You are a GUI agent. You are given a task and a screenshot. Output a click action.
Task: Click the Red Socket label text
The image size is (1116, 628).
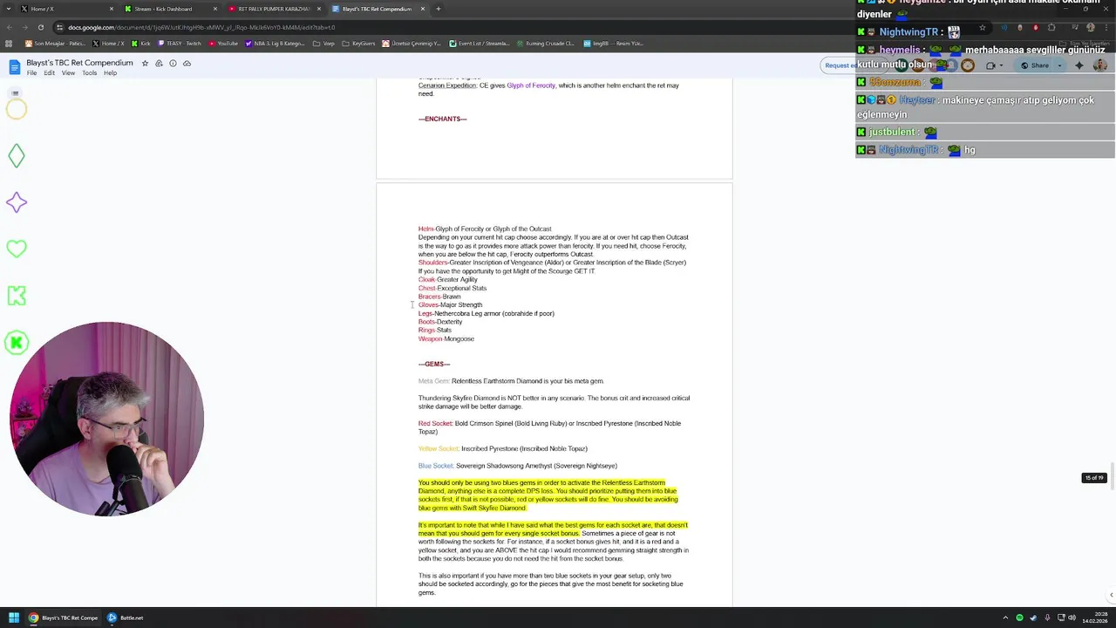point(436,423)
